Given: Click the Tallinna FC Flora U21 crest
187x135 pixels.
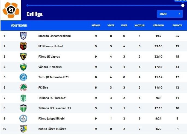Looking at the screenshot, I should tap(23, 98).
